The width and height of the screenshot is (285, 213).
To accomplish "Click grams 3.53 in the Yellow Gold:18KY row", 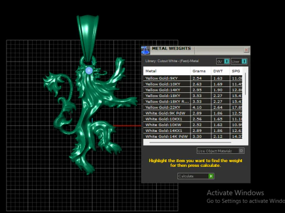I will pyautogui.click(x=197, y=96).
